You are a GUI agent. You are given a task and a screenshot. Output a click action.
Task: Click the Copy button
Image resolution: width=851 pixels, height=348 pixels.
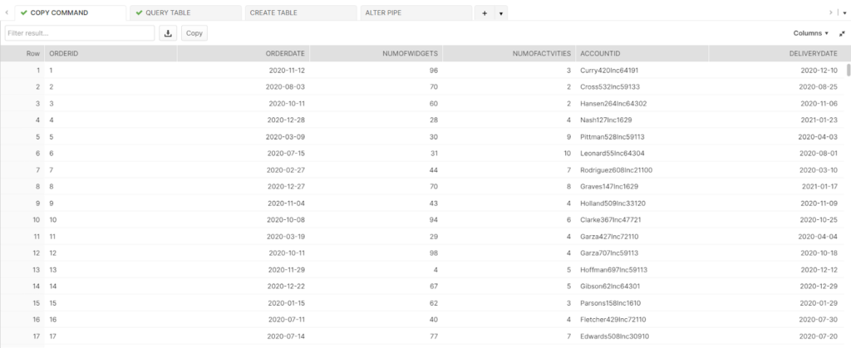tap(194, 33)
